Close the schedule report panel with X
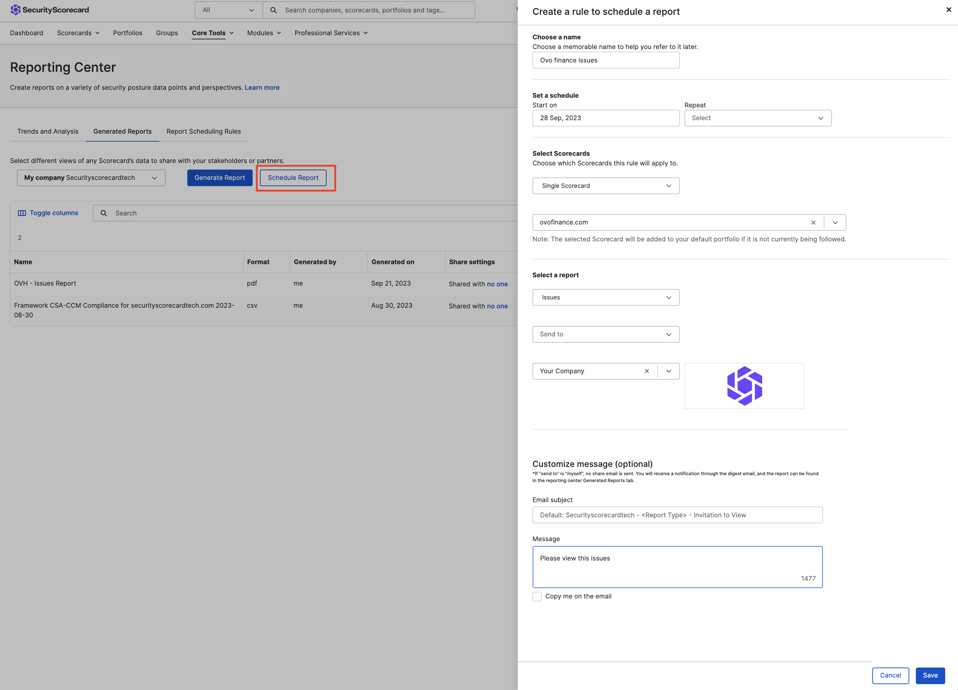958x690 pixels. coord(949,10)
